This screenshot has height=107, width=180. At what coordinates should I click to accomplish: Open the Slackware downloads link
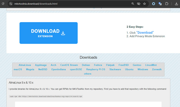click(x=115, y=69)
